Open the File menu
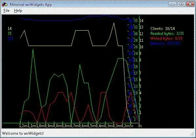The width and height of the screenshot is (196, 138). 6,11
